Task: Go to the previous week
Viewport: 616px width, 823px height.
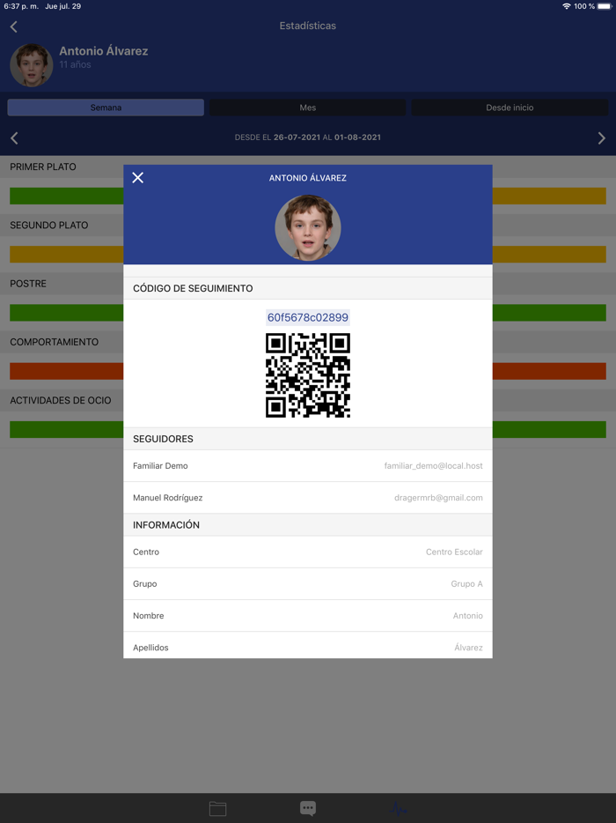Action: point(14,138)
